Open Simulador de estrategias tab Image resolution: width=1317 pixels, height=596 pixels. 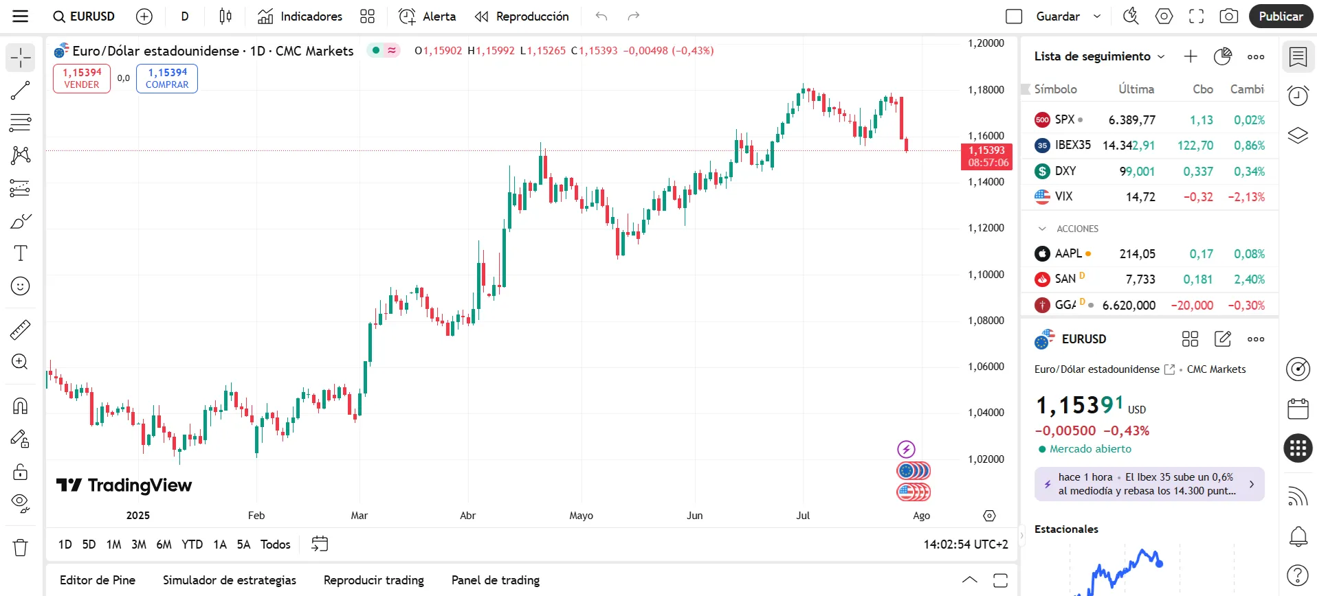(x=230, y=580)
